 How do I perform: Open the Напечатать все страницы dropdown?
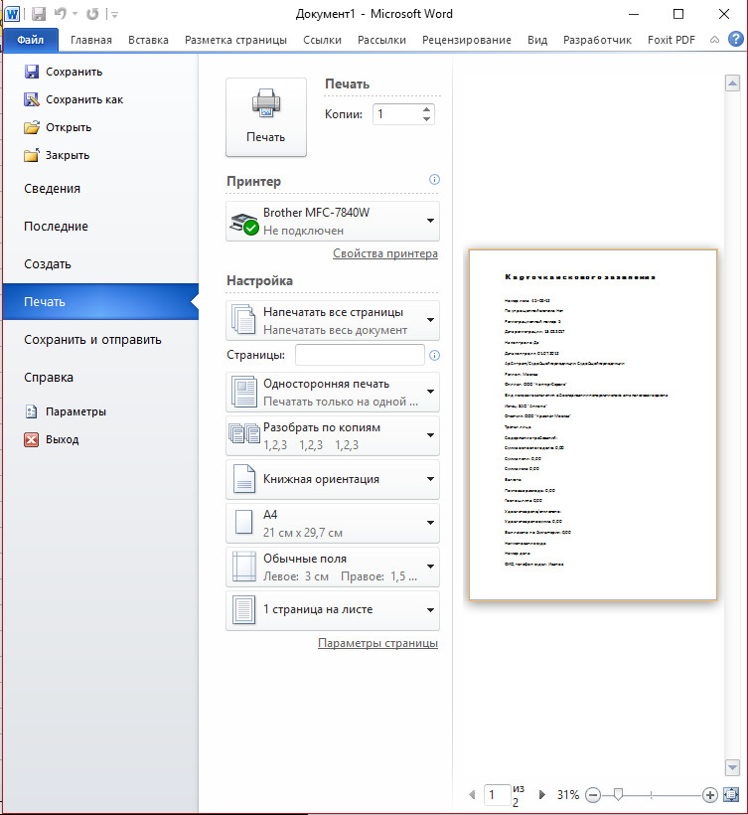[x=333, y=321]
